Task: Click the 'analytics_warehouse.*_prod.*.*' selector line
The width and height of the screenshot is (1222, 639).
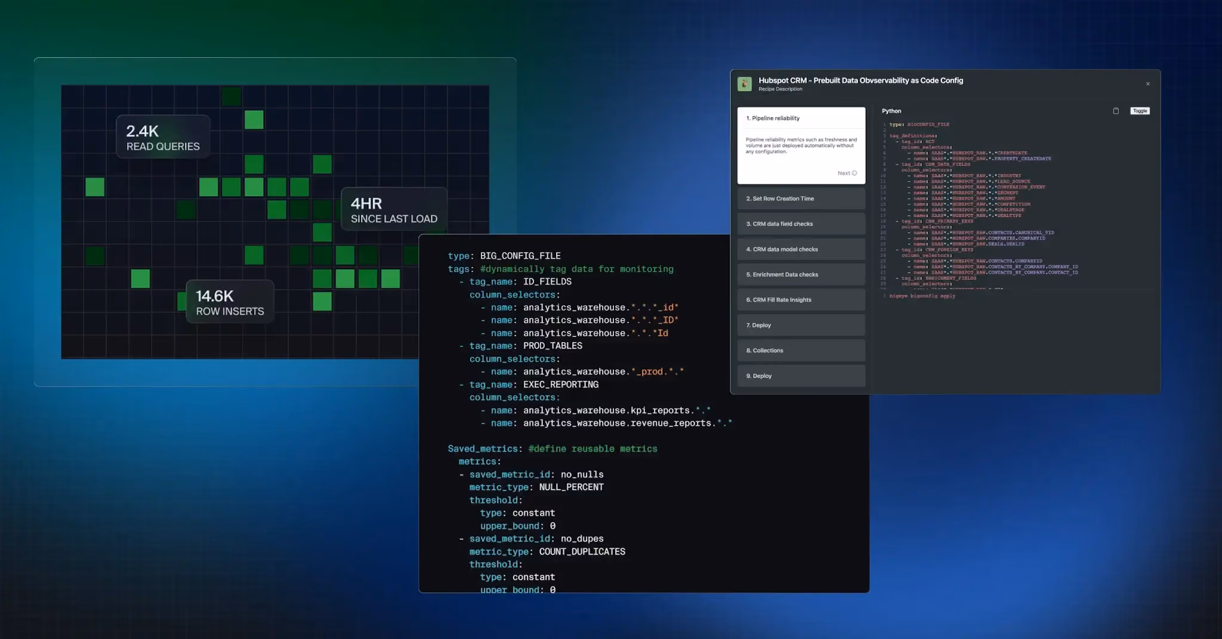Action: pos(582,372)
